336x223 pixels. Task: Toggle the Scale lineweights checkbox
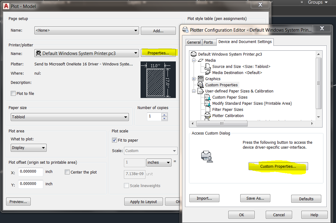click(x=126, y=186)
